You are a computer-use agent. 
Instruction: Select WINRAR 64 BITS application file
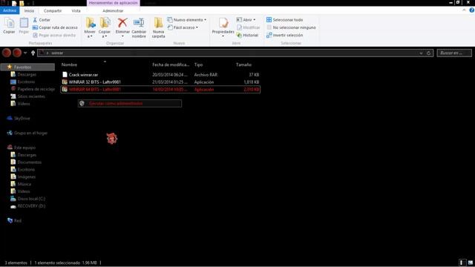coord(160,89)
